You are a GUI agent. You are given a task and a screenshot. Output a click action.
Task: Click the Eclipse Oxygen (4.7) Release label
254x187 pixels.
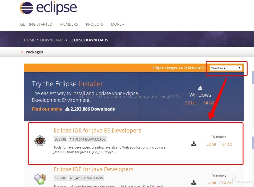tap(179, 68)
